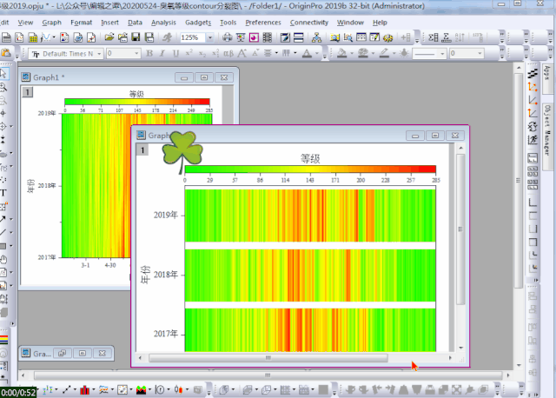Open the Analysis menu
The image size is (556, 398).
coord(162,22)
